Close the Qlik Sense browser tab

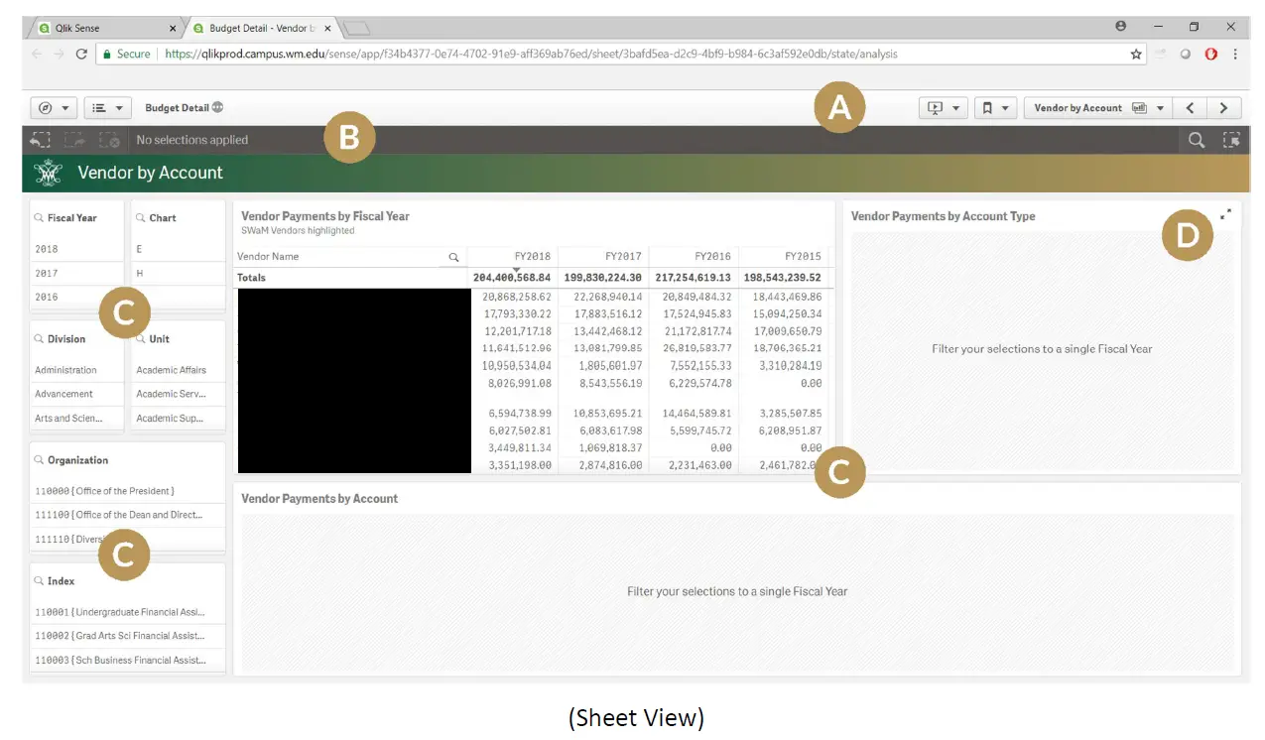(x=173, y=28)
